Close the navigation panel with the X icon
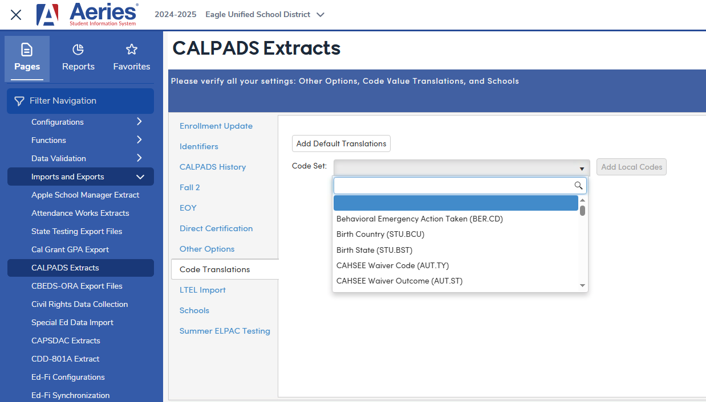 16,15
